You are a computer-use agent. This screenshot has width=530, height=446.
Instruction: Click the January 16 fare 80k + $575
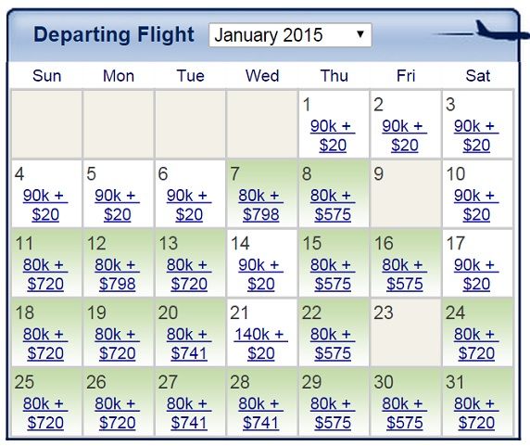tap(405, 274)
